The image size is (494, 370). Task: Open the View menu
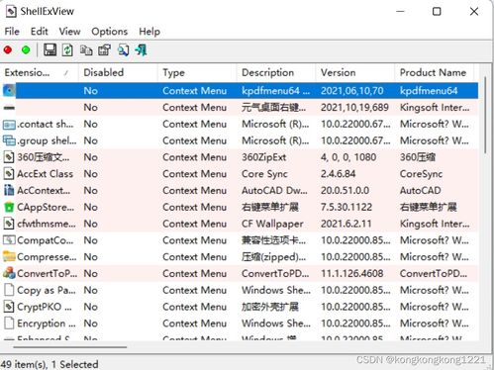pos(69,32)
